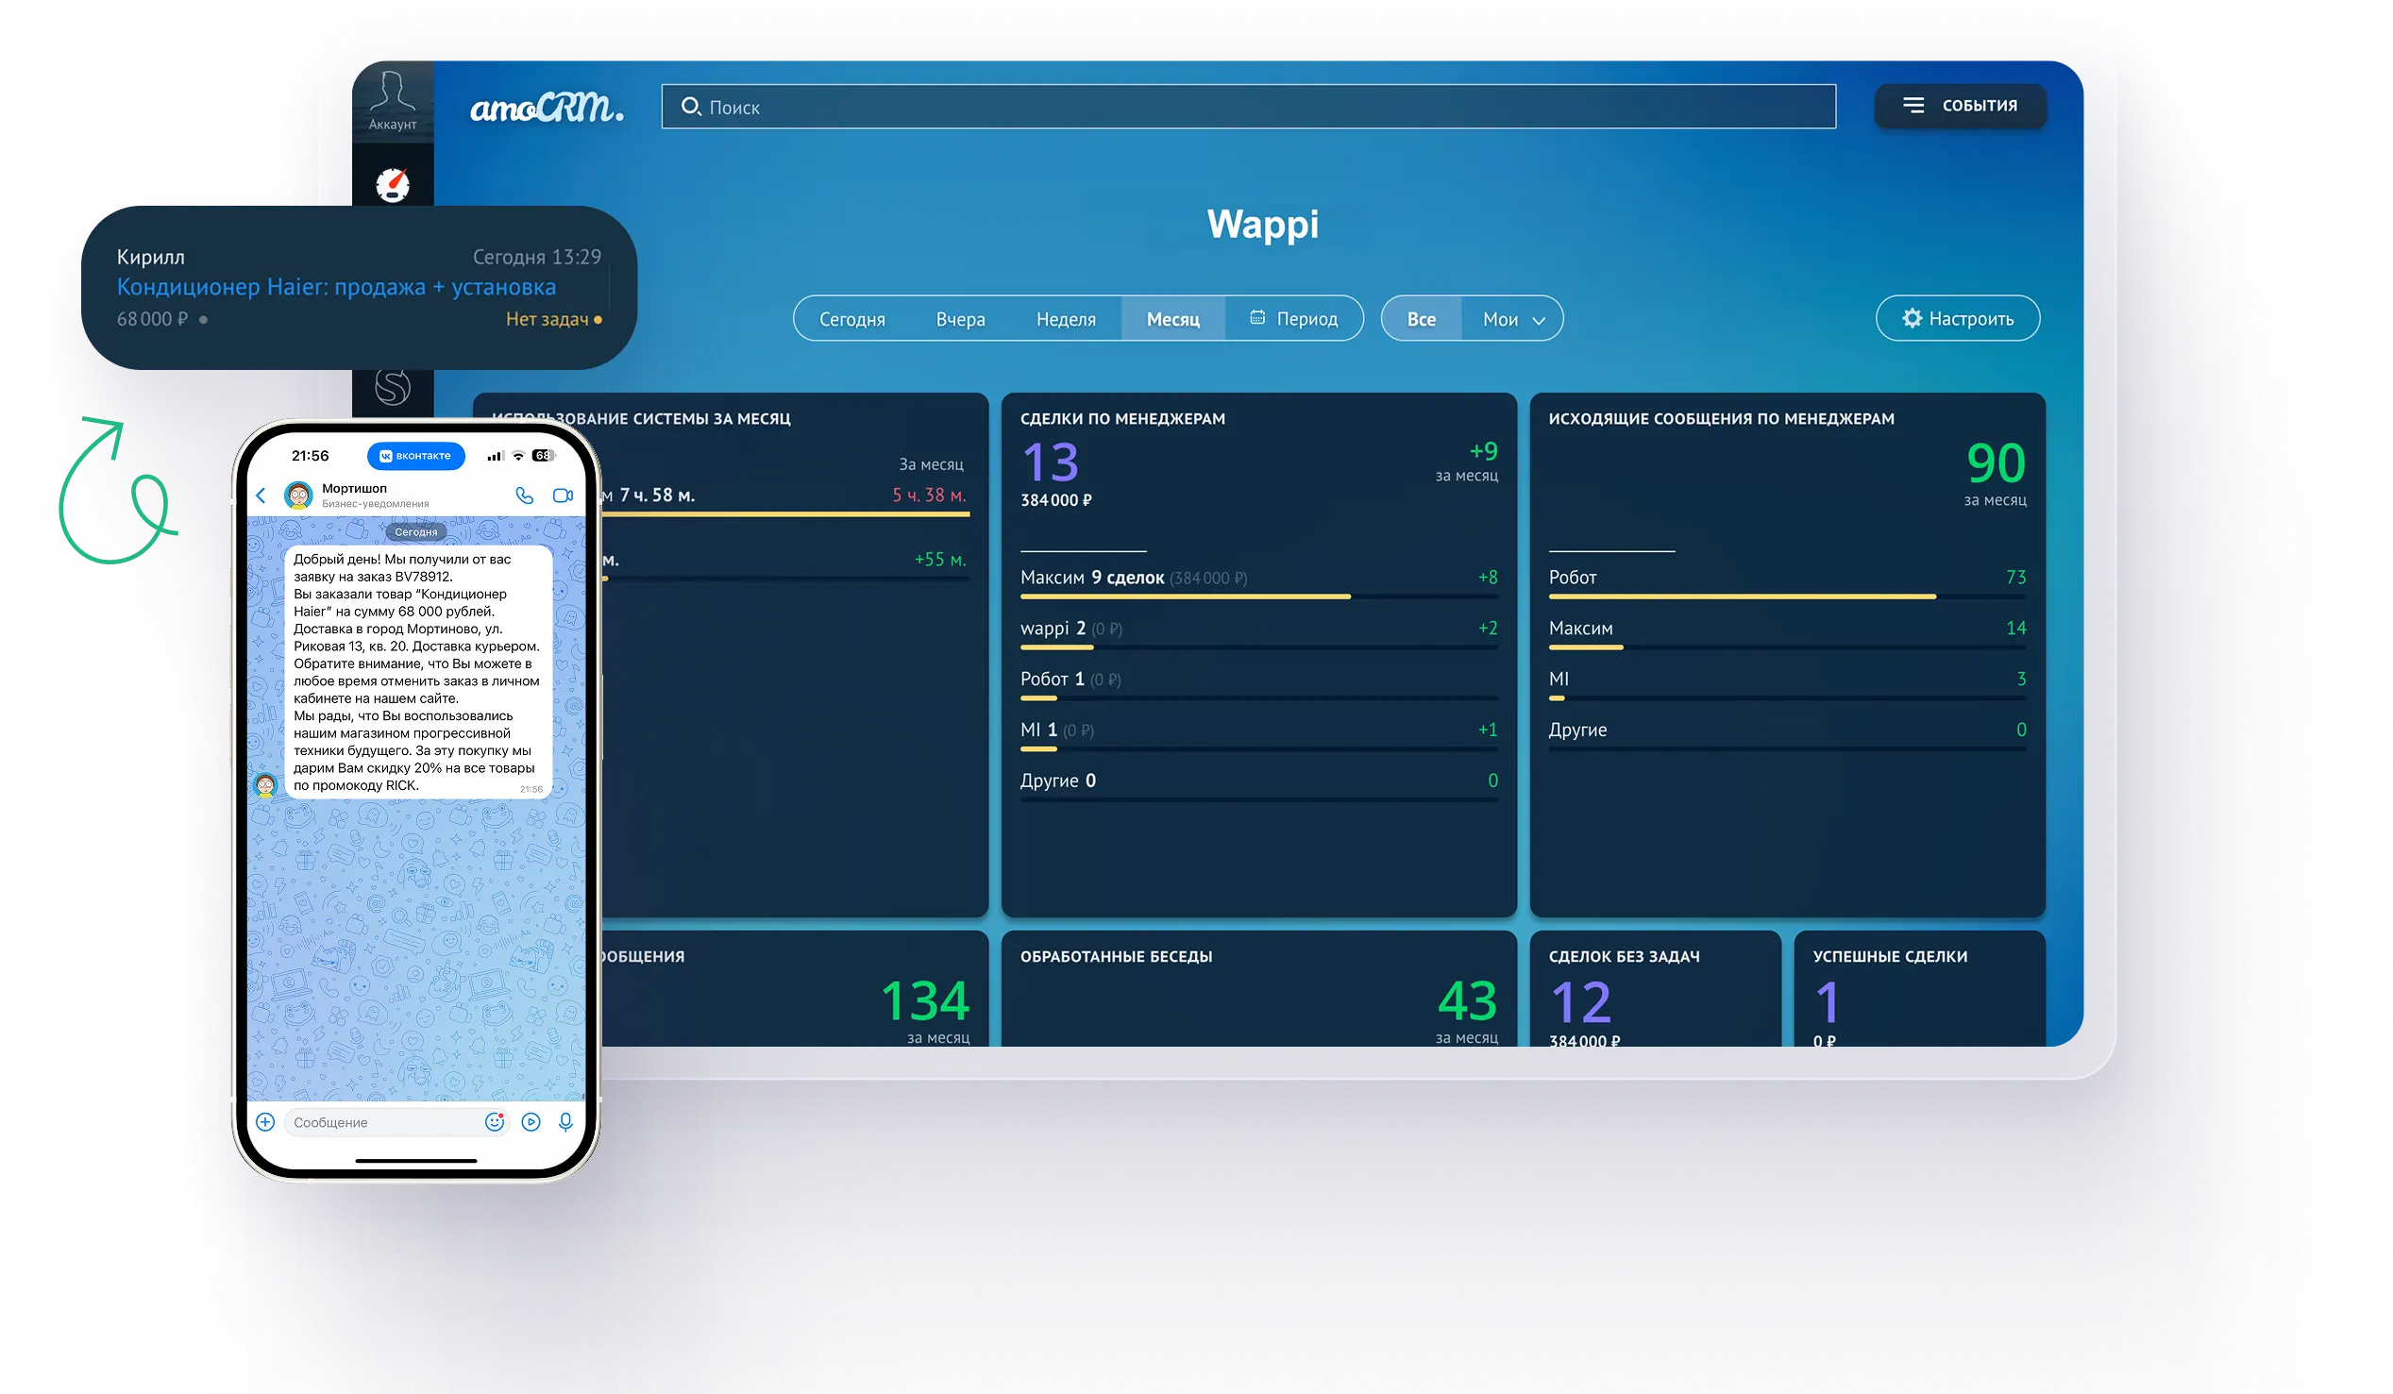Click the 5 ч. 38 м. red value

[x=929, y=495]
